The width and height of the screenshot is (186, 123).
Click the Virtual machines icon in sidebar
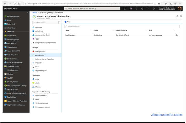tap(5, 55)
